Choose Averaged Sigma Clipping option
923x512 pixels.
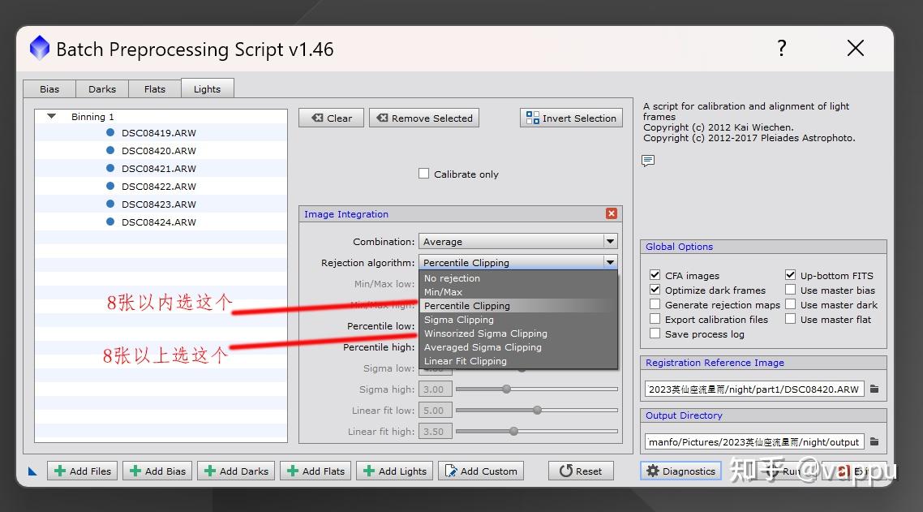(518, 347)
